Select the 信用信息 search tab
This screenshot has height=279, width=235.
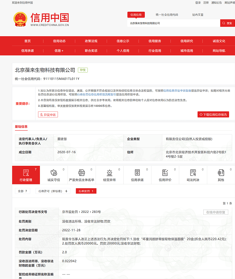(136, 15)
